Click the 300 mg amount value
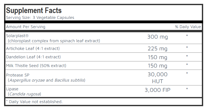This screenshot has height=110, width=207. pos(158,37)
